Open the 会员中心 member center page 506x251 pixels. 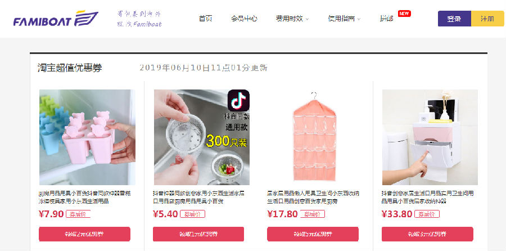[x=244, y=19]
